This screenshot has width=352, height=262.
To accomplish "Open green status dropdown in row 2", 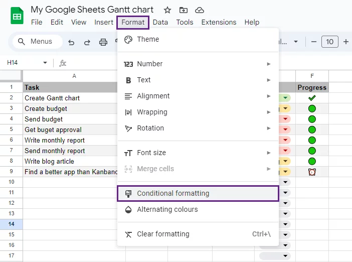I will pos(285,98).
